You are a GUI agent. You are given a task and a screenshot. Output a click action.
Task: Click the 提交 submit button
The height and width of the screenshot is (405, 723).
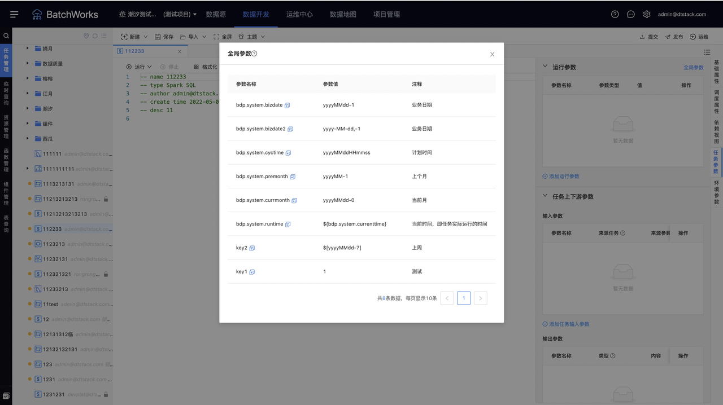648,37
